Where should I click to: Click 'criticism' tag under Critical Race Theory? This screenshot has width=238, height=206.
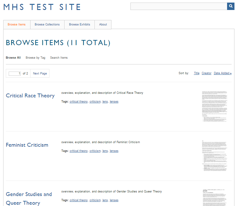click(95, 102)
